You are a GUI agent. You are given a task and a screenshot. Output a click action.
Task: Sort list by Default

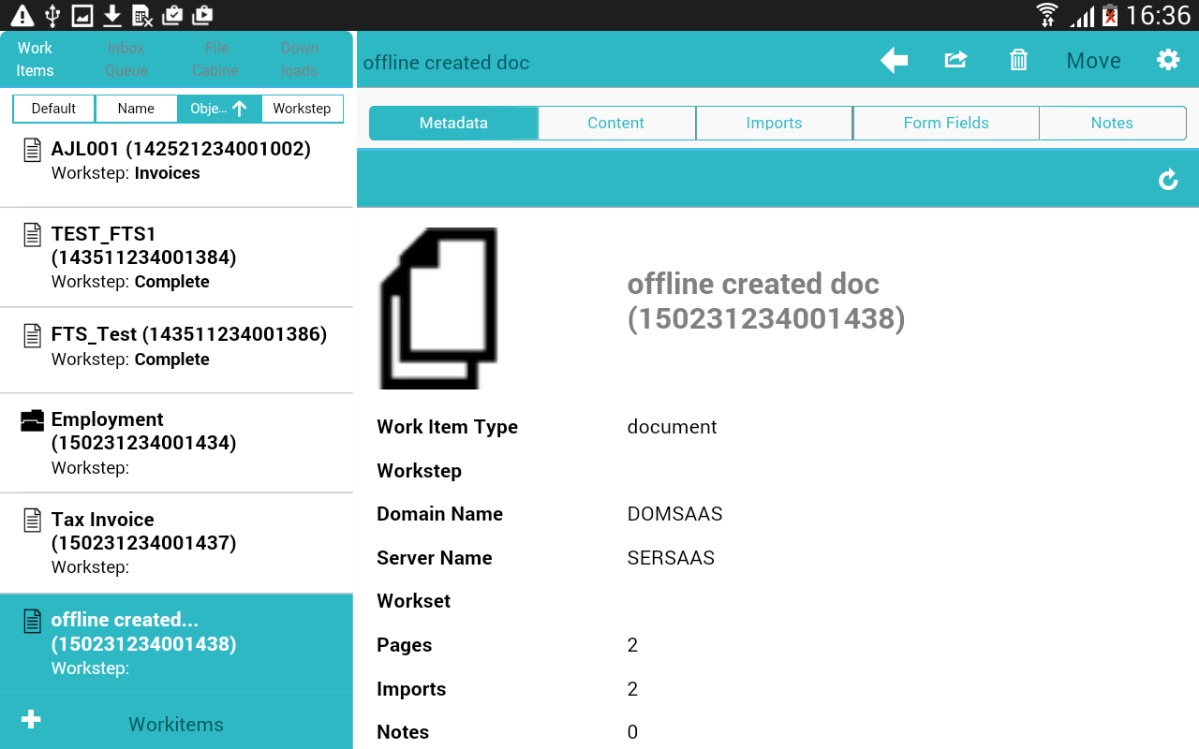pos(53,109)
